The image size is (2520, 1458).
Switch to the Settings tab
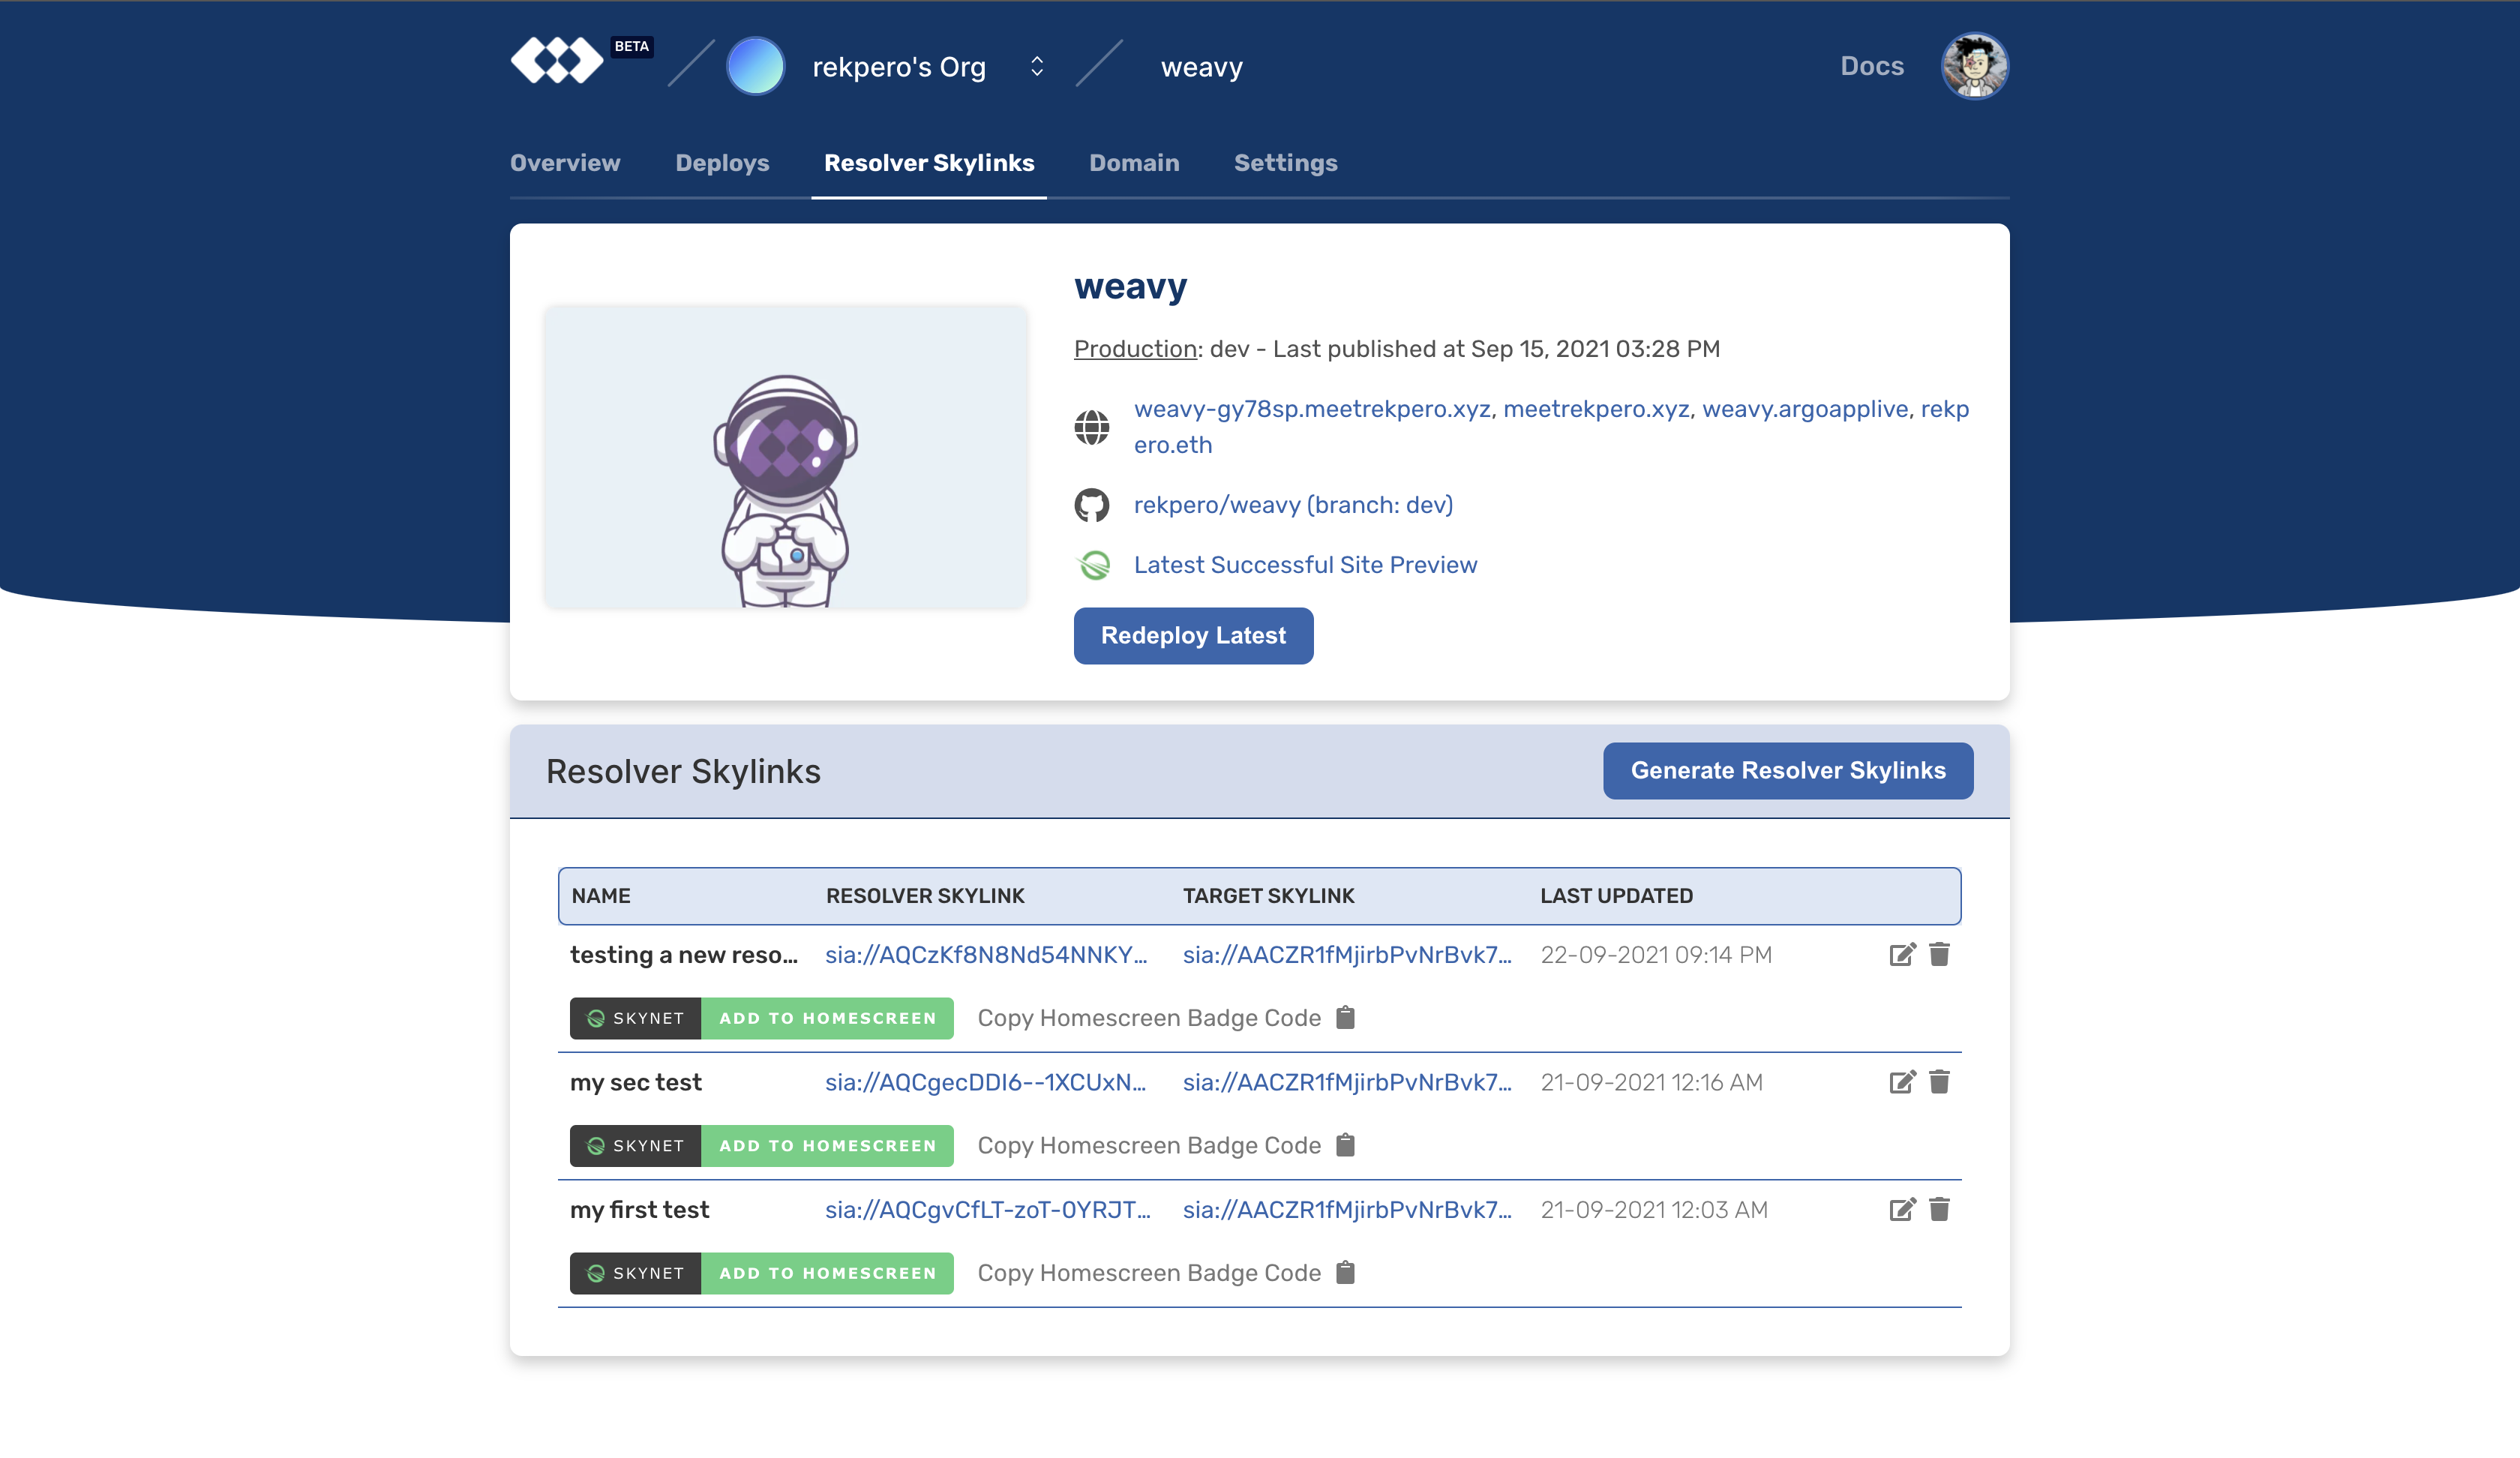click(x=1285, y=163)
